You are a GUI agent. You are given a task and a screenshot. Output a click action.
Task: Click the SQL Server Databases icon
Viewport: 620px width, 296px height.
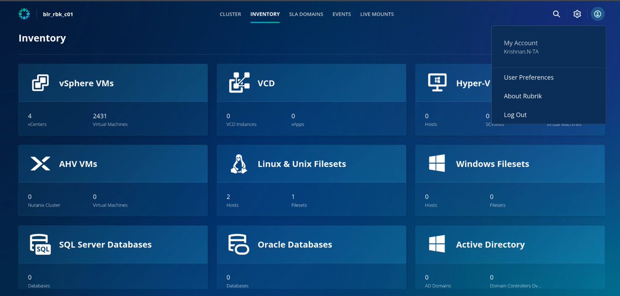pyautogui.click(x=41, y=244)
